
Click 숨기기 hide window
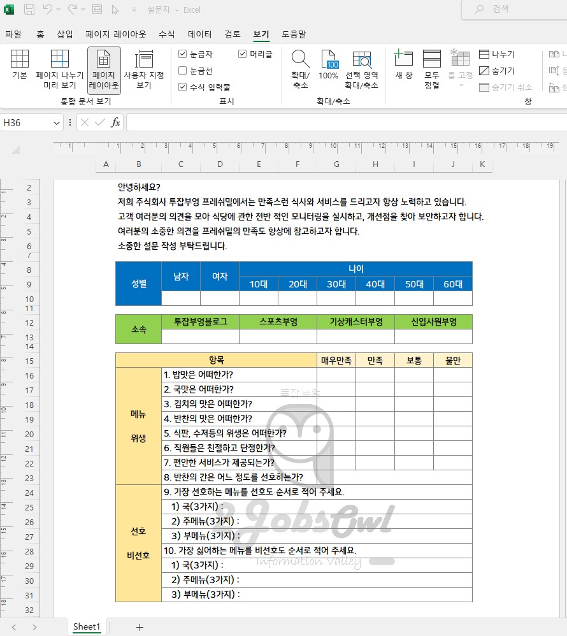[x=496, y=71]
